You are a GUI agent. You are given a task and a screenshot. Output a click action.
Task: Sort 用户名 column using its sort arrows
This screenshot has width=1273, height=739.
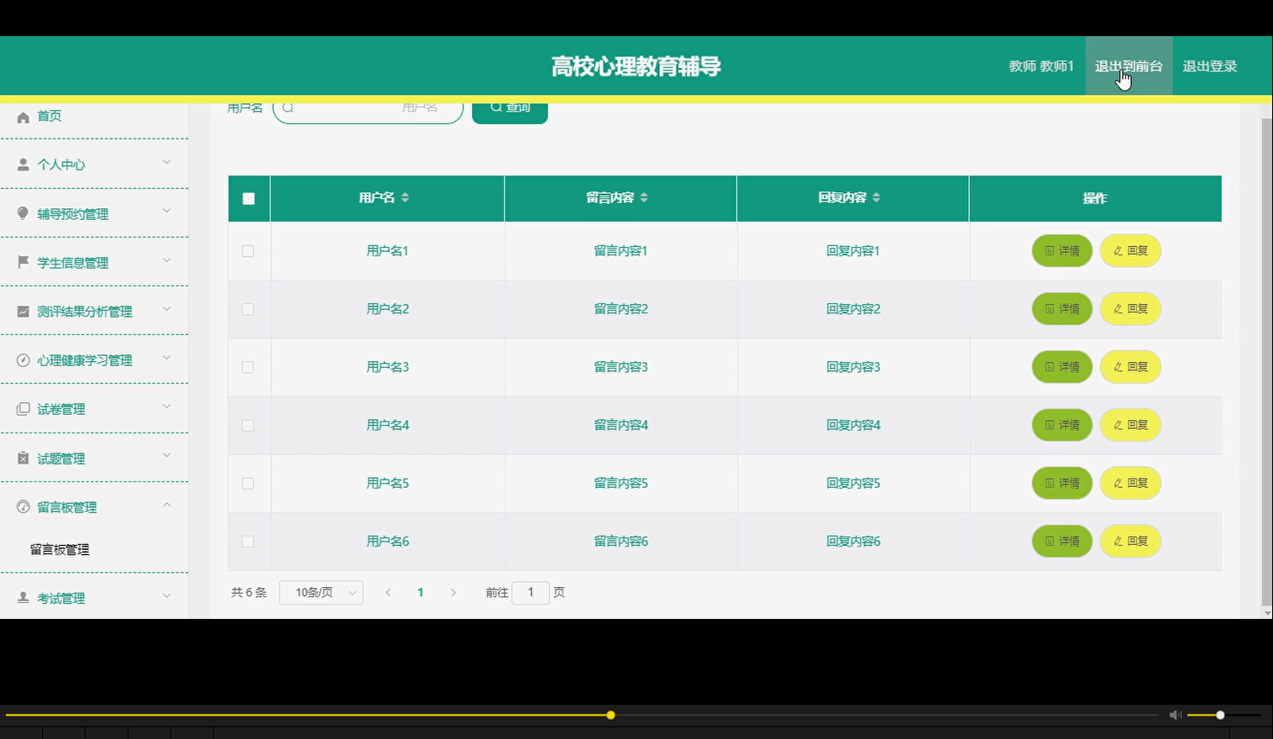click(x=405, y=197)
